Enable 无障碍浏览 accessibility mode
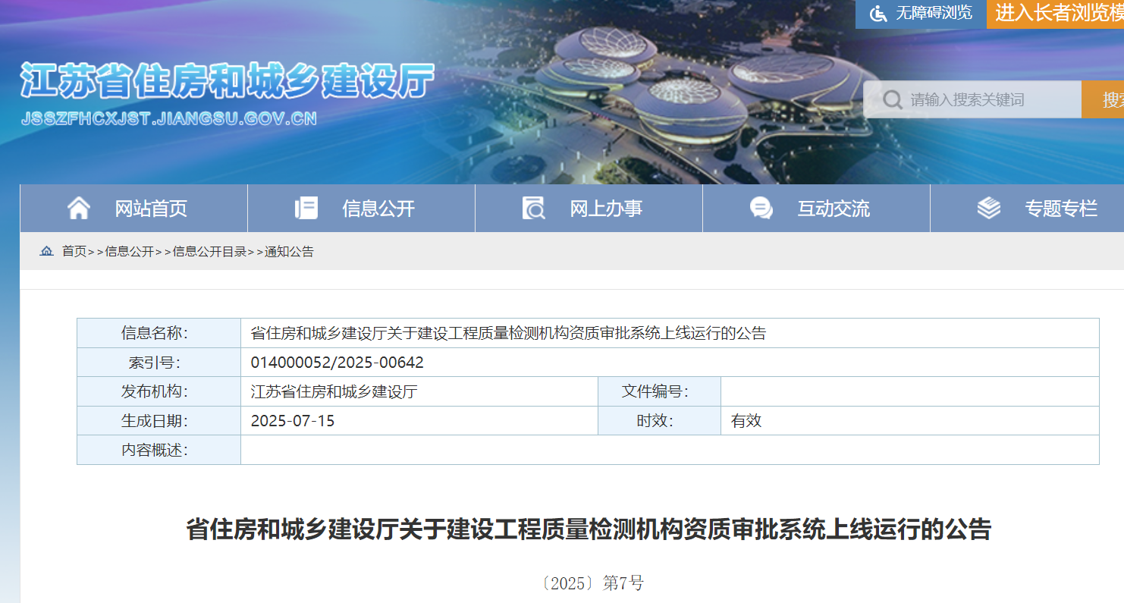 coord(921,14)
